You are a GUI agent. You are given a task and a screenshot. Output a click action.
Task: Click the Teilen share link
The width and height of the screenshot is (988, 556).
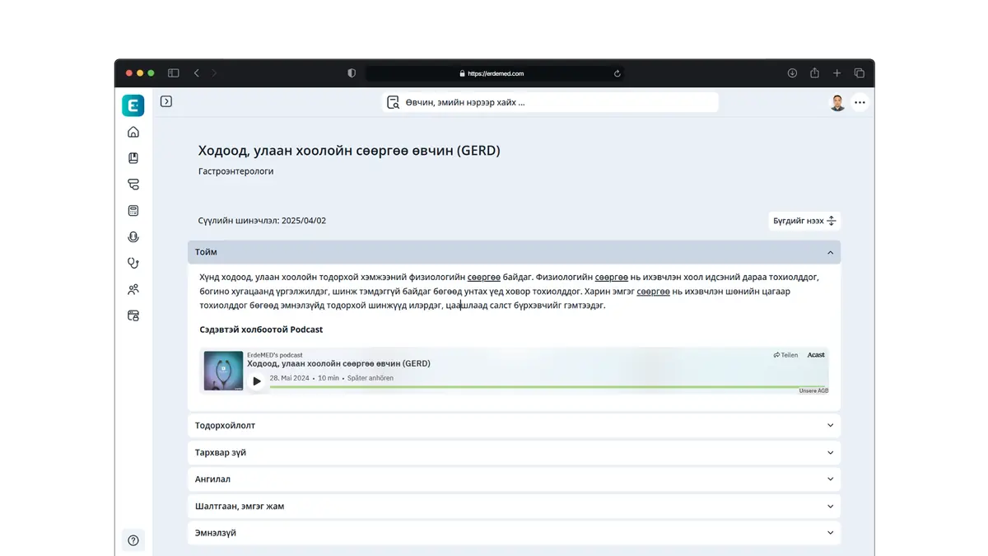tap(785, 355)
